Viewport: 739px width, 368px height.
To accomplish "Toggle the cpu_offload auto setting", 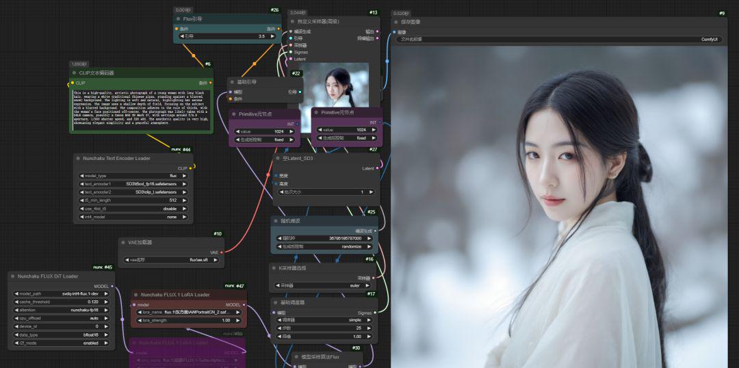I will [62, 318].
